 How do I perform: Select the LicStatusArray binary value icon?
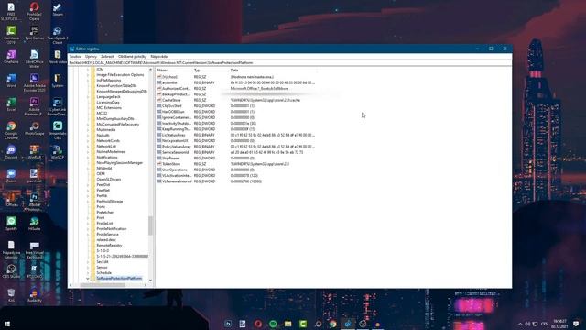(x=159, y=135)
